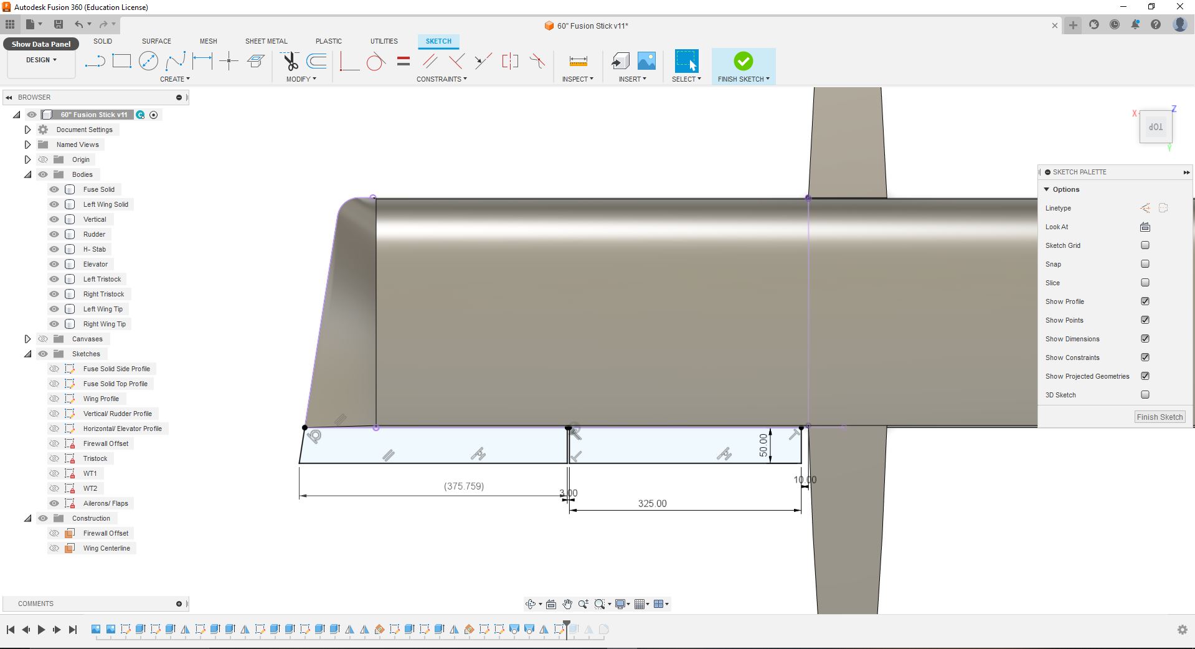Uncheck Show Dimensions option
This screenshot has height=649, width=1195.
click(1145, 339)
